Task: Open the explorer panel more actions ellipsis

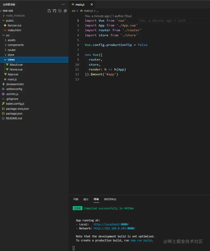Action: coord(63,5)
